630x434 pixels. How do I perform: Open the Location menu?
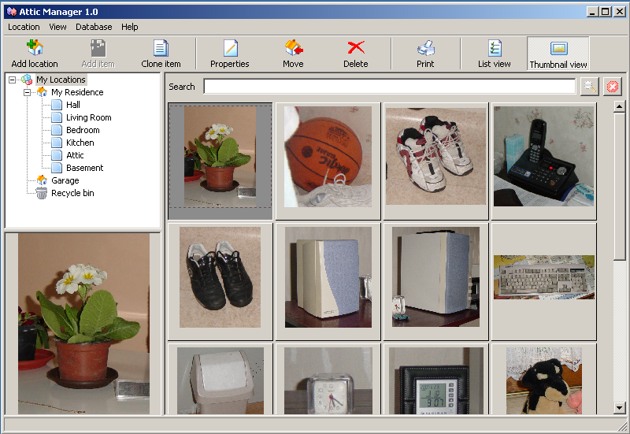24,27
